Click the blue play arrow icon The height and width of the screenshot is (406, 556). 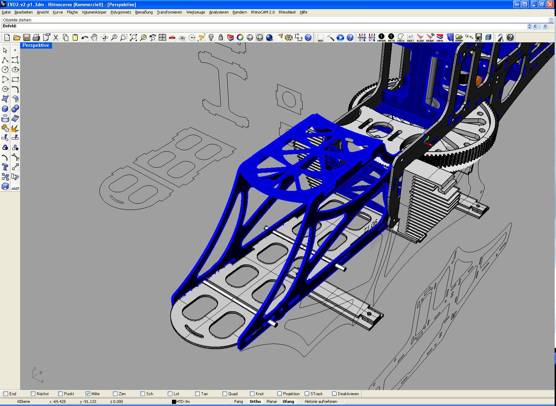[x=340, y=37]
